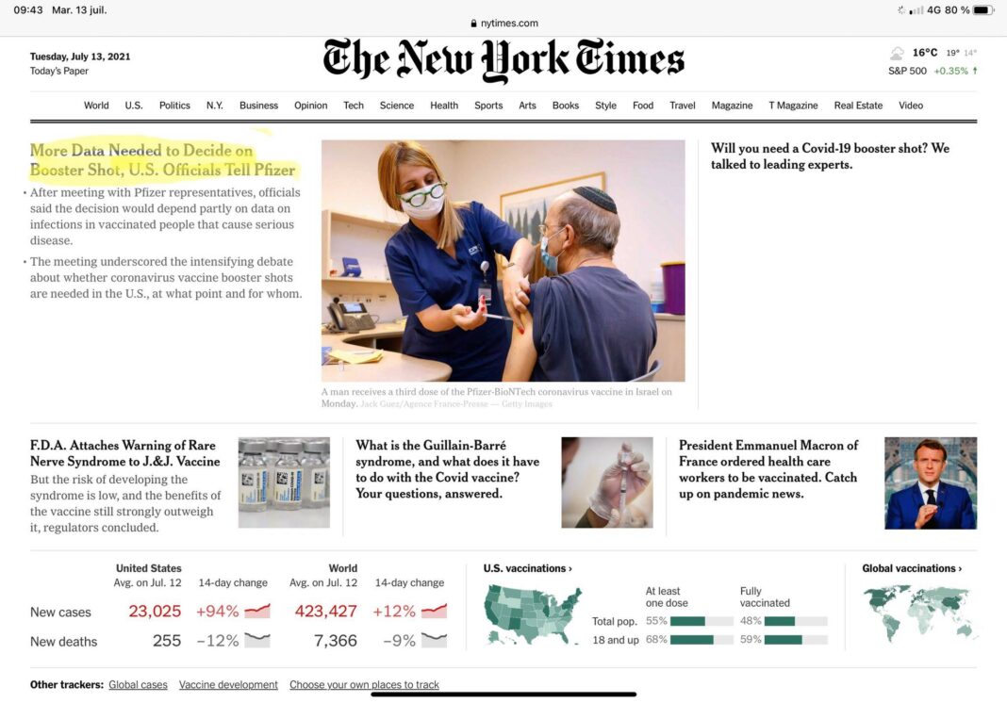Open the highlighted booster shot headline

162,160
